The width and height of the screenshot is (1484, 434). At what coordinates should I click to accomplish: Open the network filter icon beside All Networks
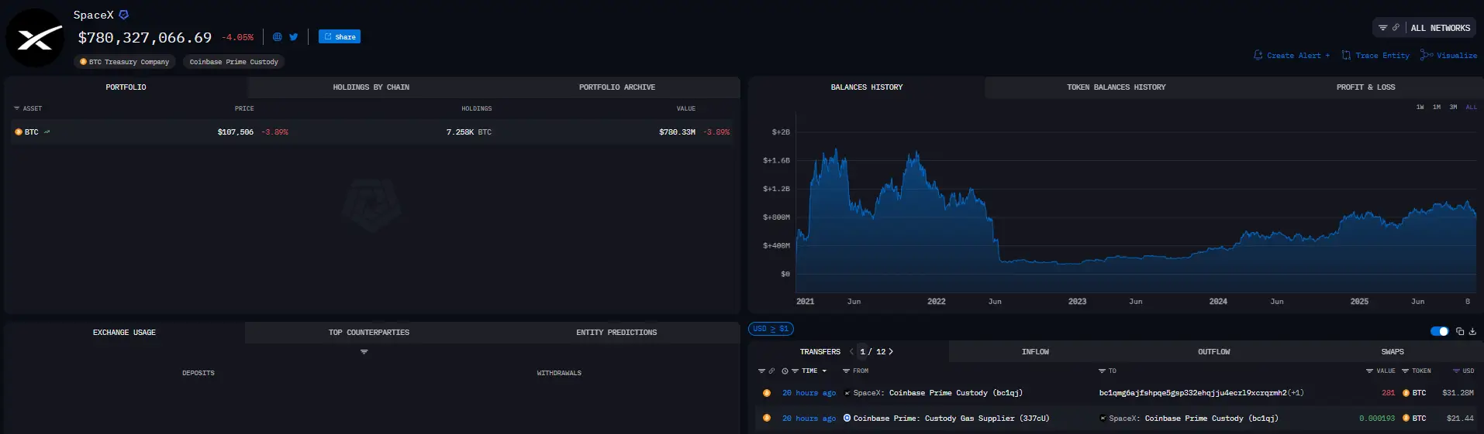tap(1382, 28)
